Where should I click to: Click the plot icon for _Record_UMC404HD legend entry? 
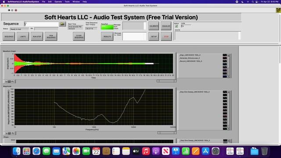(225, 61)
